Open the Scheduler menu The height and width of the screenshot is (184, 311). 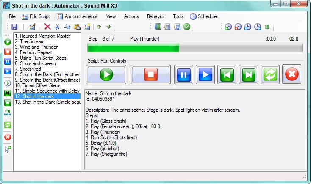point(204,16)
